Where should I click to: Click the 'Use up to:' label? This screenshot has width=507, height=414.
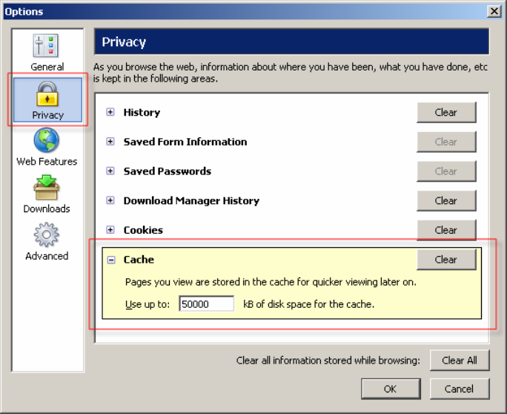coord(148,304)
